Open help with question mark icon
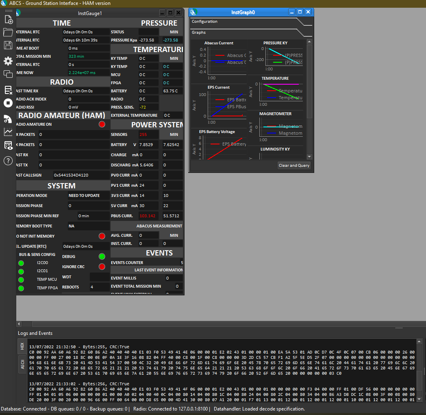426x415 pixels. click(x=8, y=161)
